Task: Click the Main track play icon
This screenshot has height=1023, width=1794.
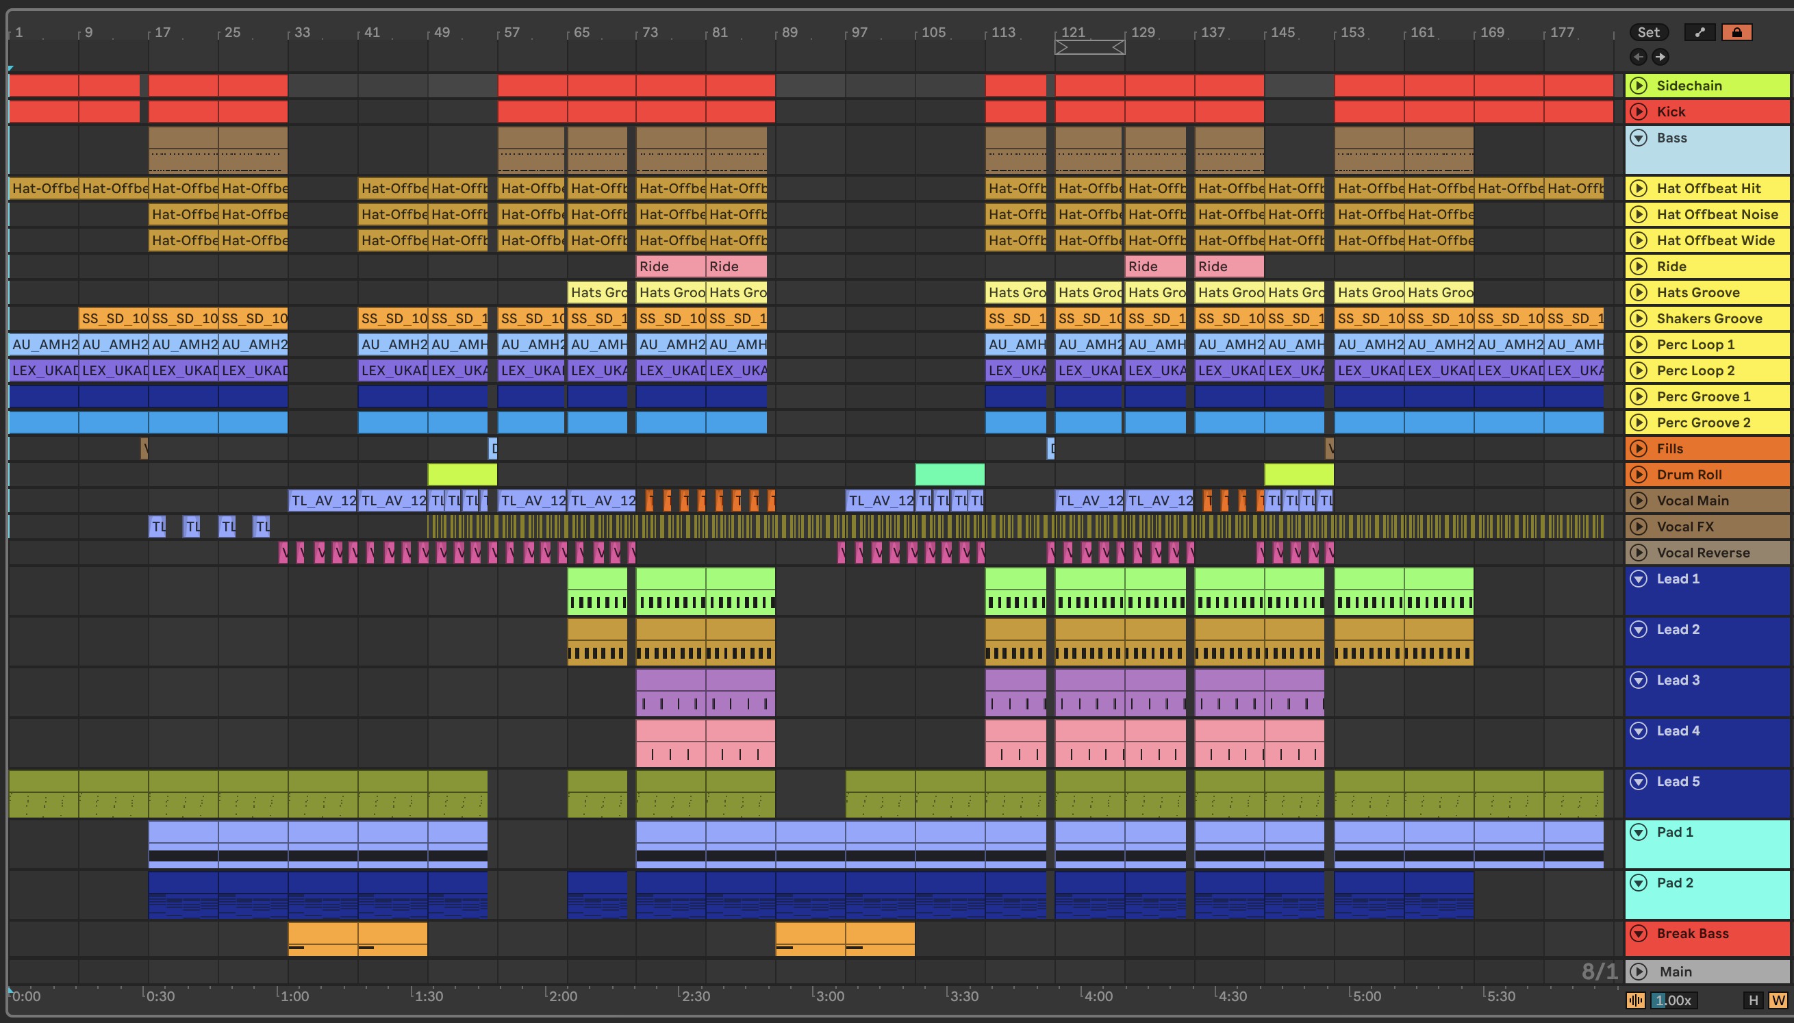Action: tap(1639, 971)
